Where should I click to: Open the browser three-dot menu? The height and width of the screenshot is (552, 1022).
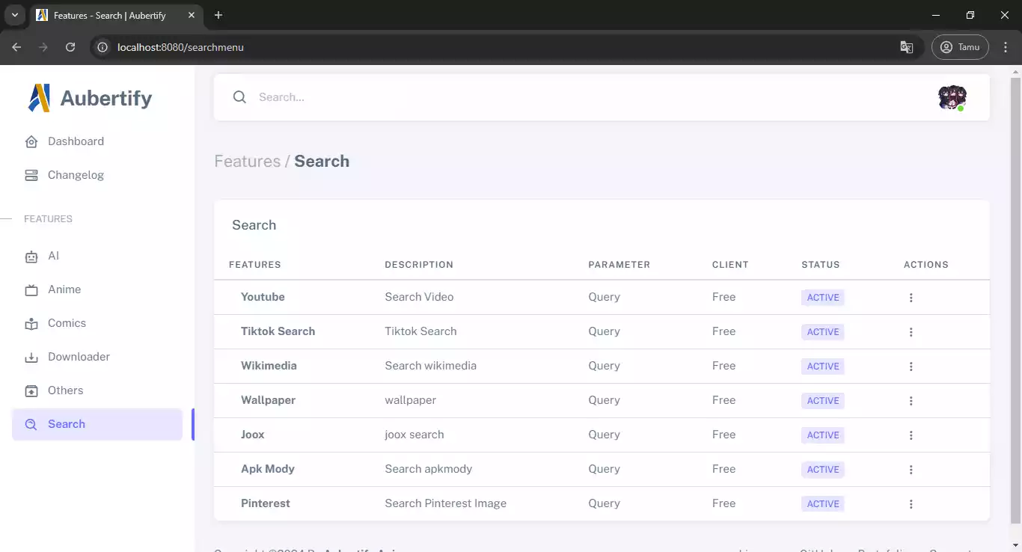click(x=1006, y=47)
